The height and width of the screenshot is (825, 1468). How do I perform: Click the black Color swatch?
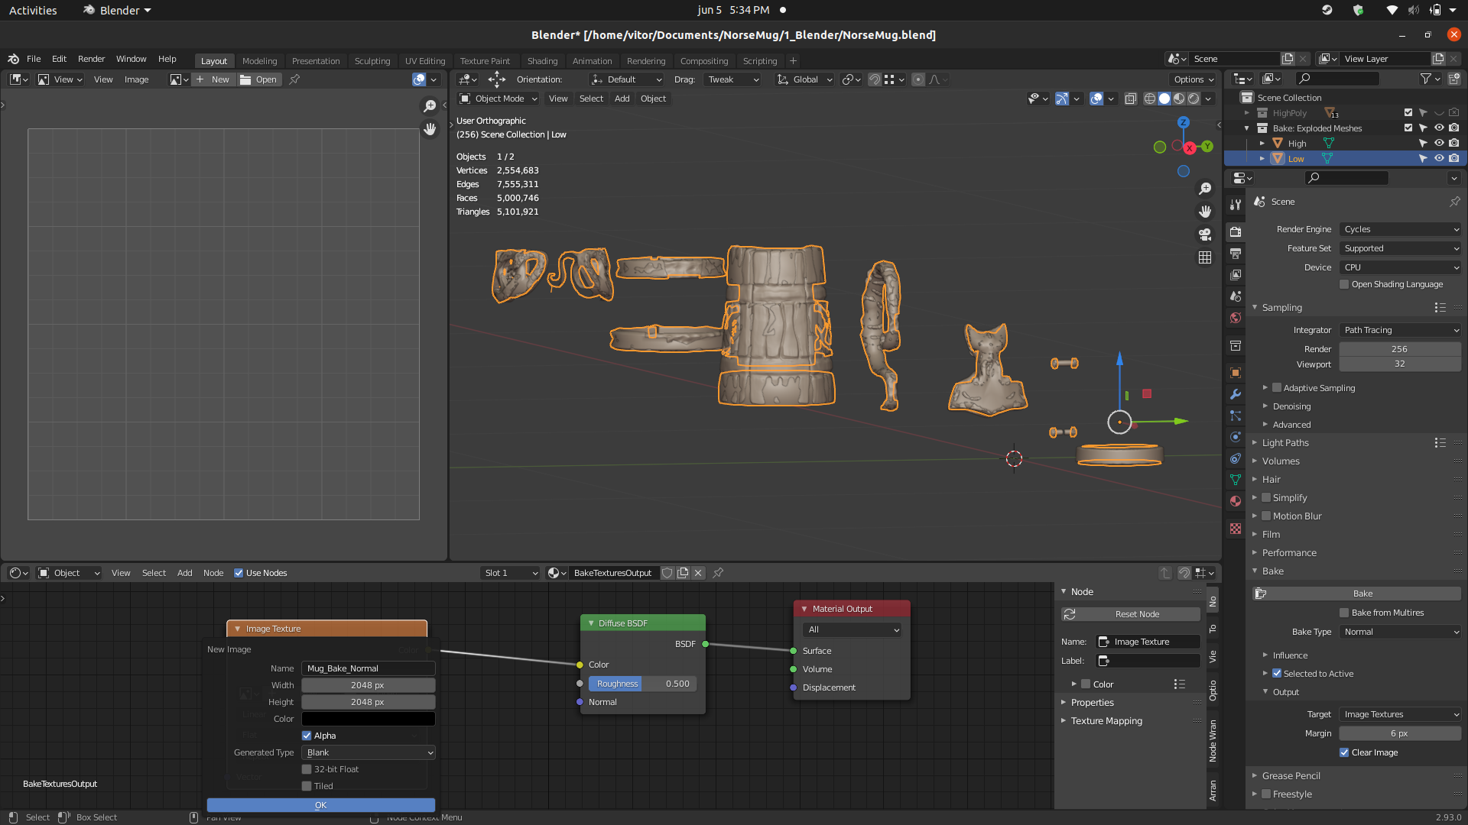pos(369,719)
